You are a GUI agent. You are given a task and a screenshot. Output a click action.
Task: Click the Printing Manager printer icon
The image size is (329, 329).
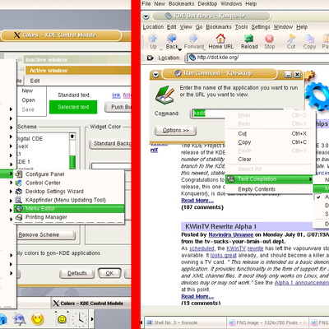point(19,217)
